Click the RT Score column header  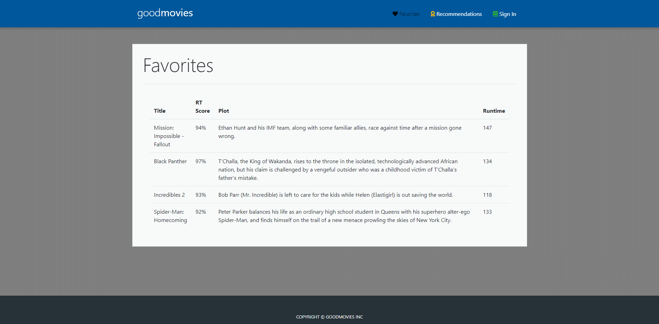pyautogui.click(x=202, y=107)
